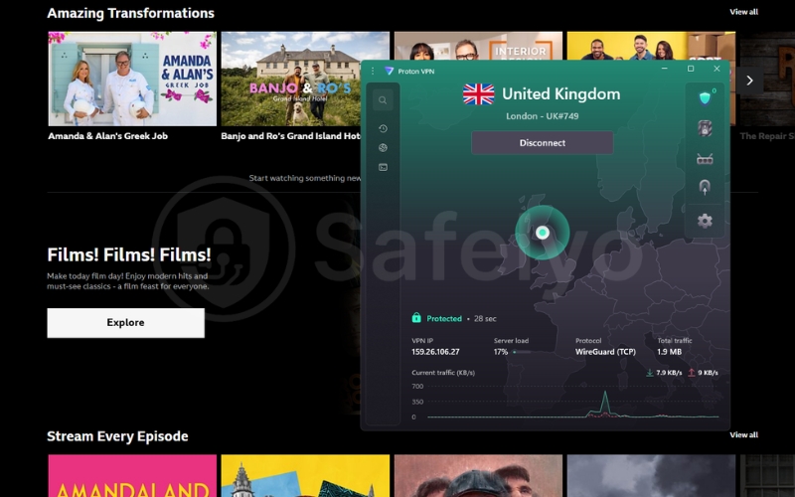The height and width of the screenshot is (497, 795).
Task: Open the flat-cap man thumbnail
Action: [478, 476]
